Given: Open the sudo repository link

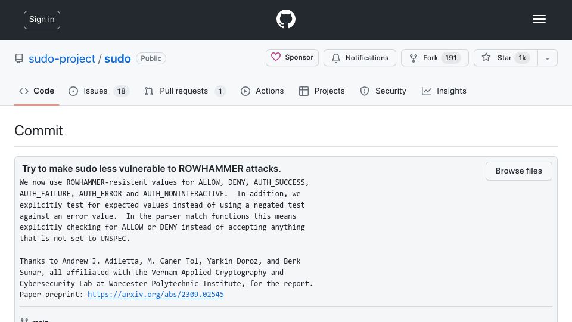Looking at the screenshot, I should click(117, 58).
